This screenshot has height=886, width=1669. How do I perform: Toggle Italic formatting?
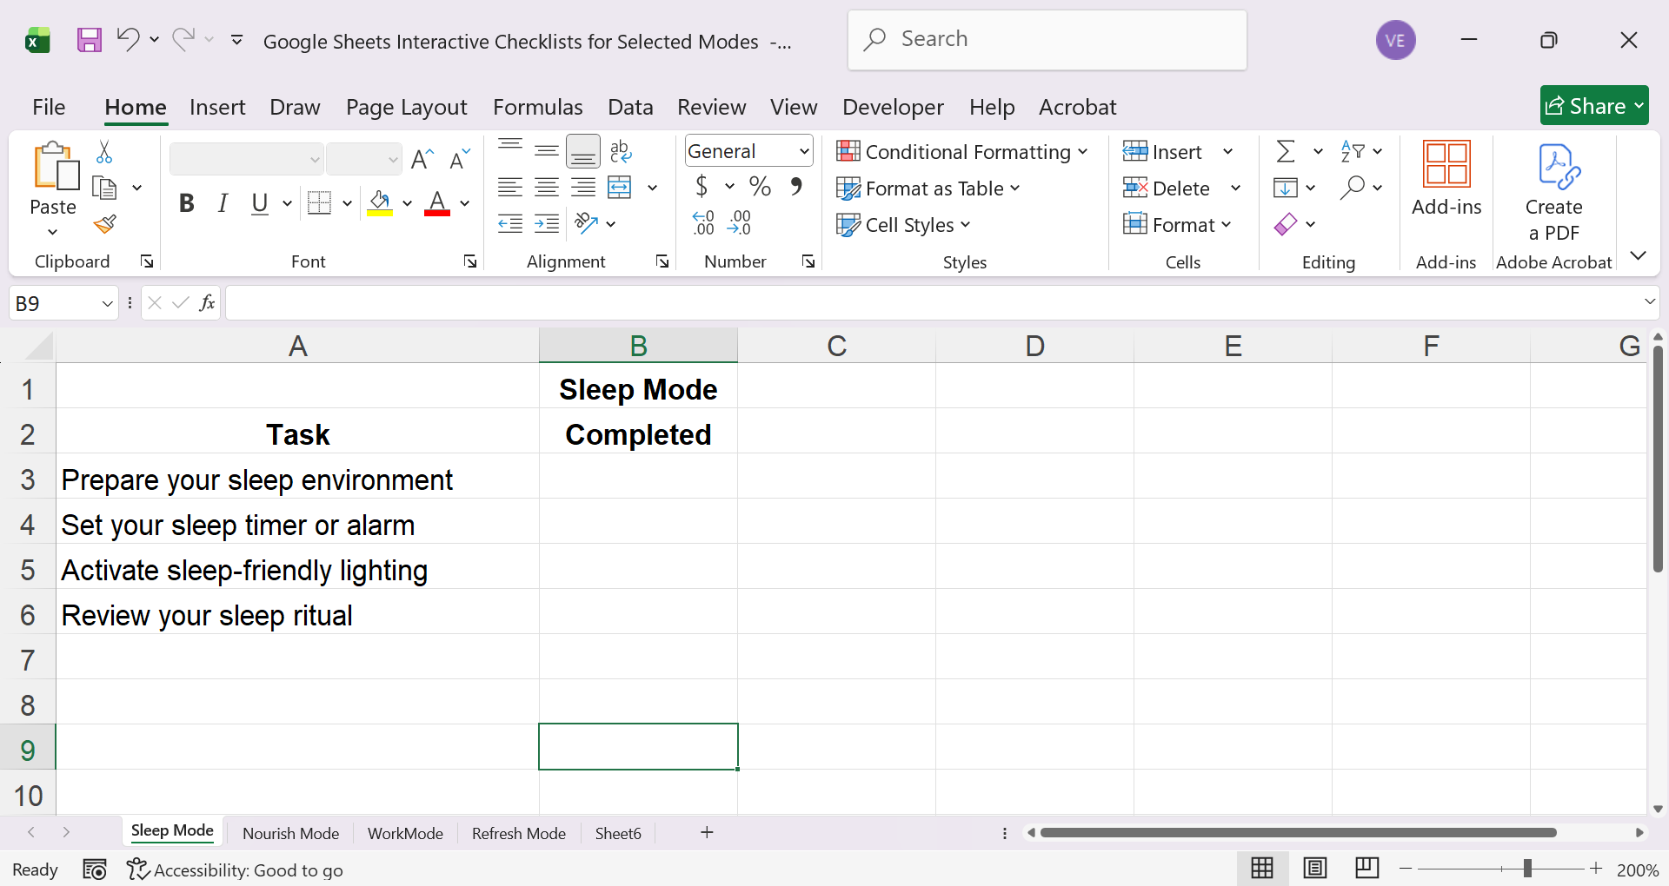click(x=223, y=204)
